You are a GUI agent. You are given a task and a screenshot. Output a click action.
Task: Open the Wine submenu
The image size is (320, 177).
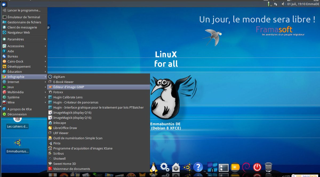point(24,102)
